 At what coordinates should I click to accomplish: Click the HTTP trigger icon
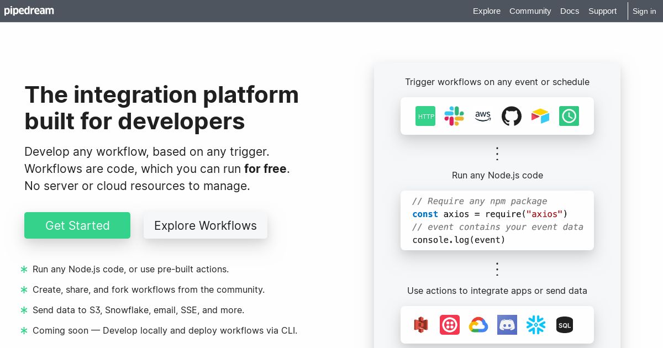tap(425, 116)
